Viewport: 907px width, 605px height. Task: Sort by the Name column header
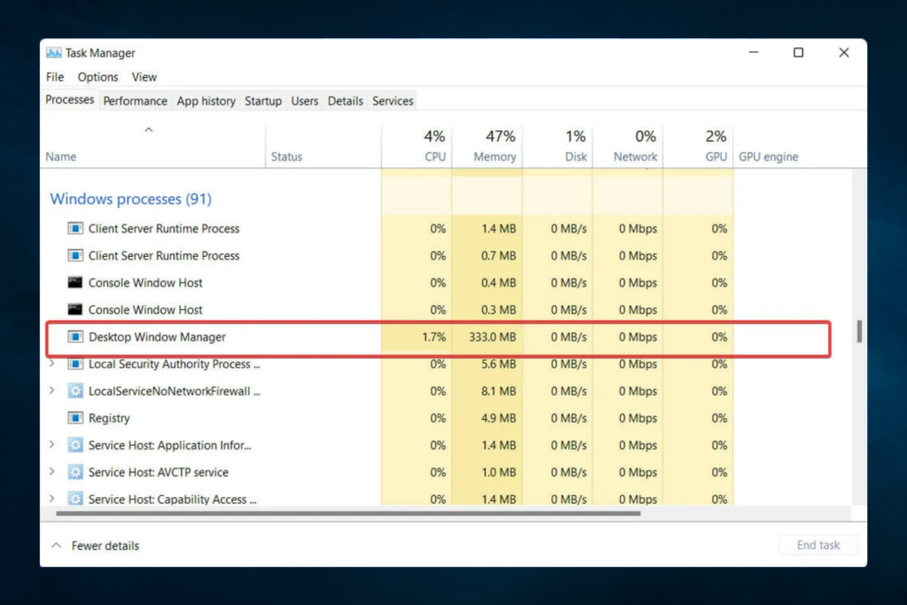[61, 156]
